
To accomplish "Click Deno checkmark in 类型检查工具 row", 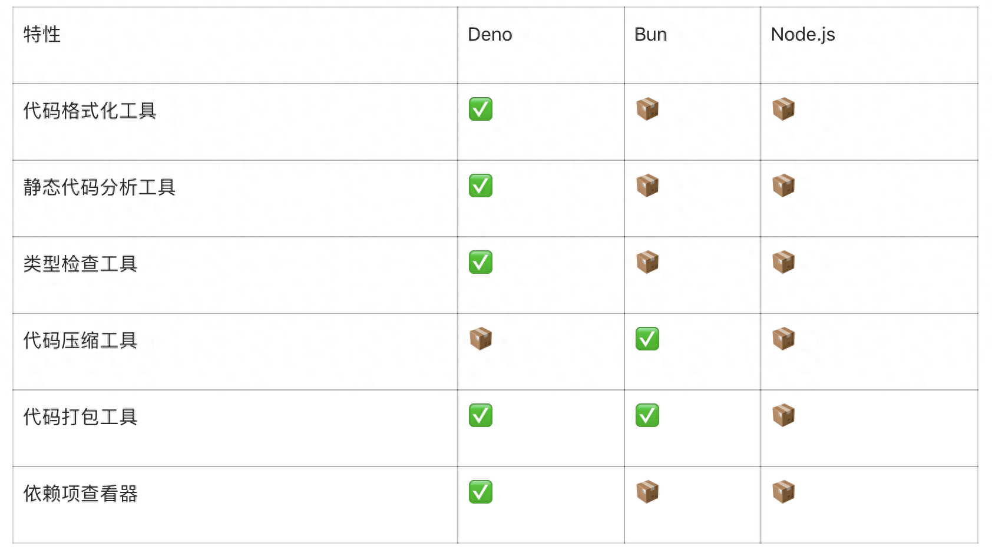I will pyautogui.click(x=481, y=262).
